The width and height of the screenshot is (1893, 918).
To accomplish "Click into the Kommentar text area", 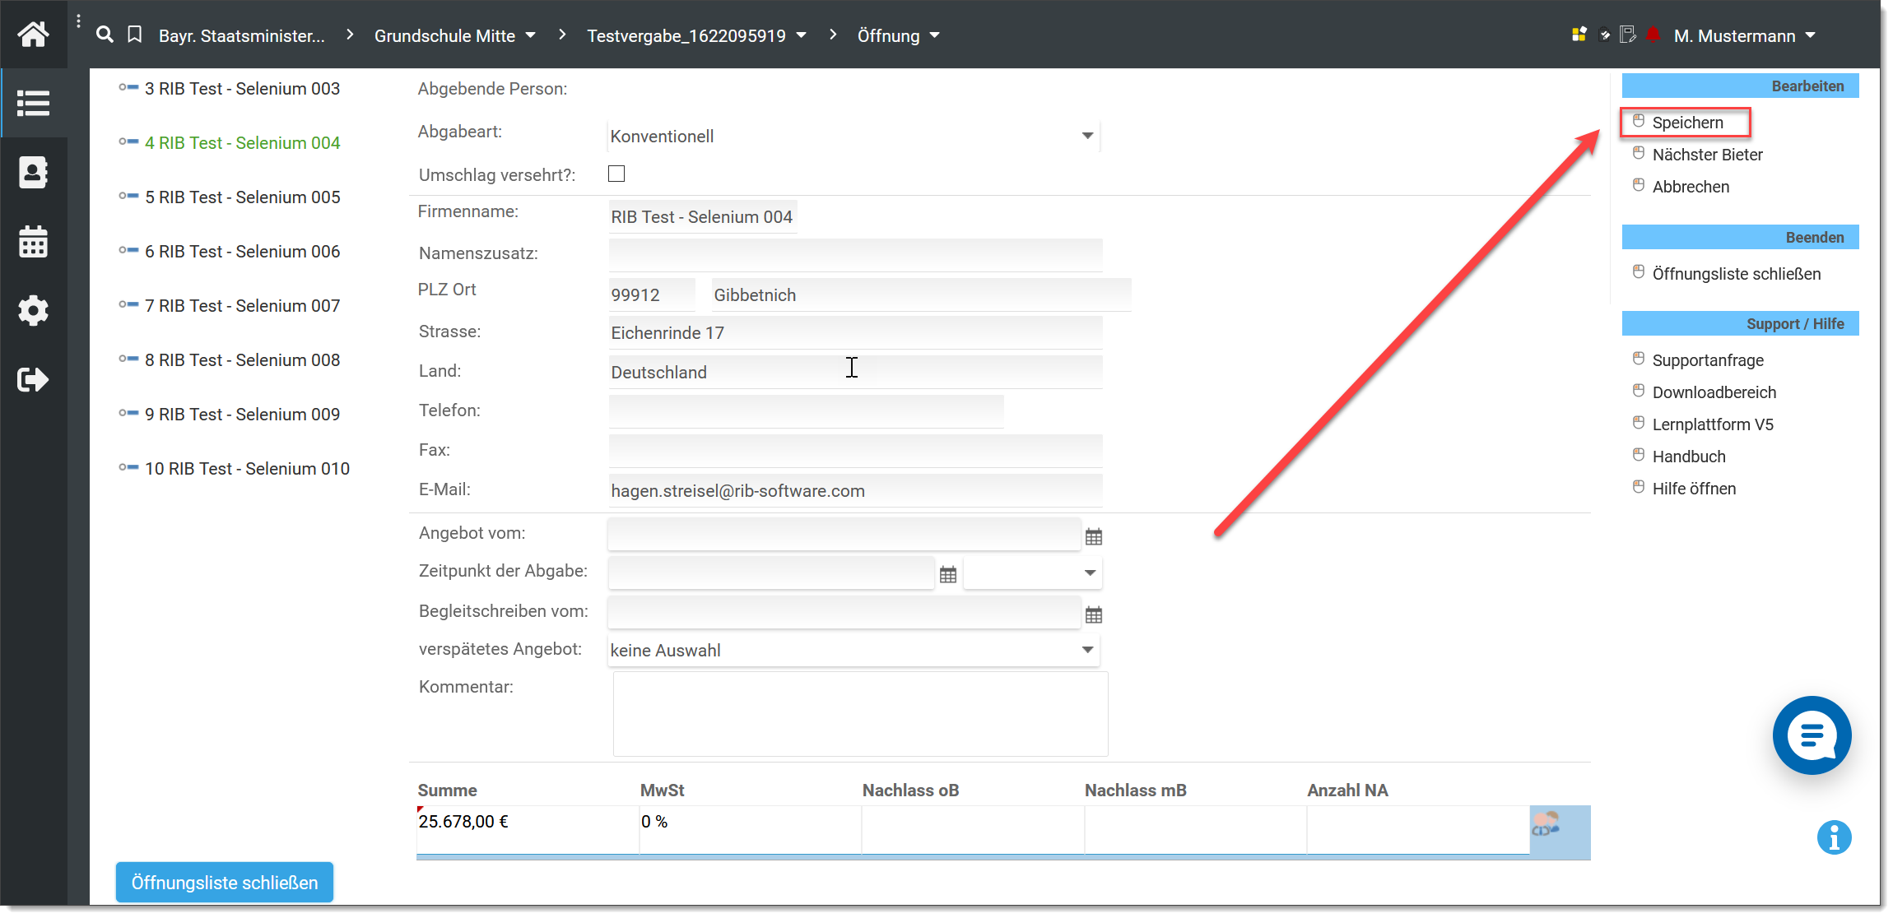I will (860, 714).
